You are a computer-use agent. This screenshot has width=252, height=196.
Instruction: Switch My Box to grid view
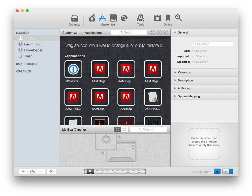(117, 129)
